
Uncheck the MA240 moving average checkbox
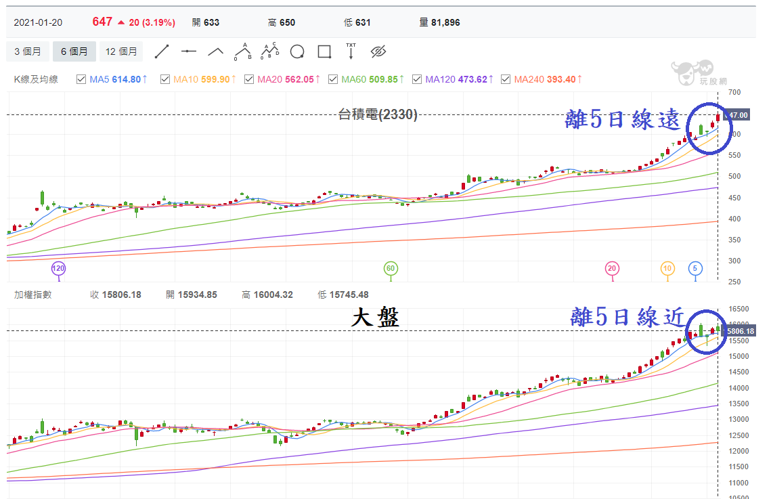[506, 79]
